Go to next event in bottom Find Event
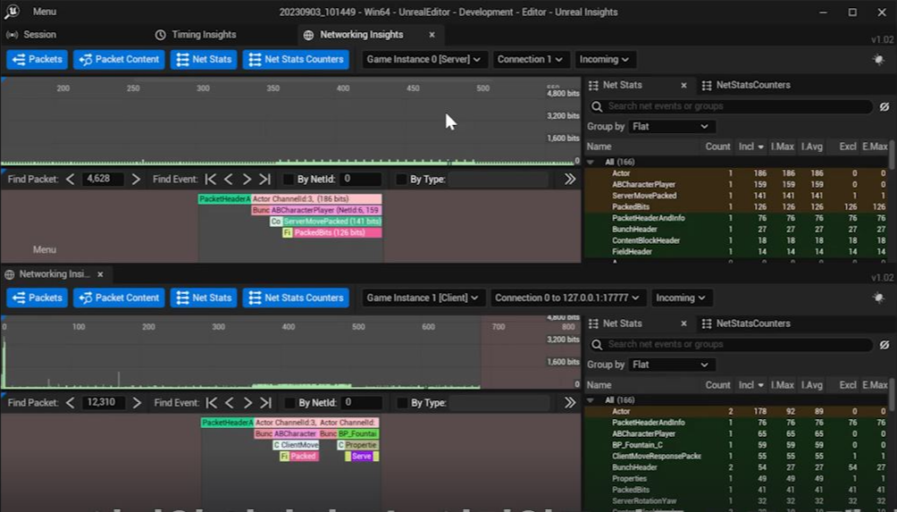The height and width of the screenshot is (512, 897). click(x=247, y=403)
